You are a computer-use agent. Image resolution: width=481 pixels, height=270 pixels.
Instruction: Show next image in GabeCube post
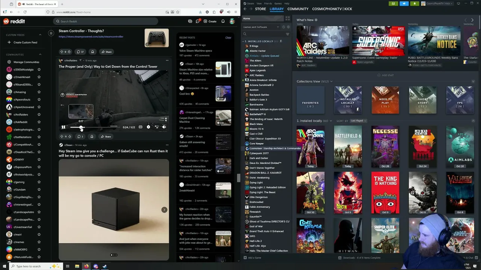[164, 210]
